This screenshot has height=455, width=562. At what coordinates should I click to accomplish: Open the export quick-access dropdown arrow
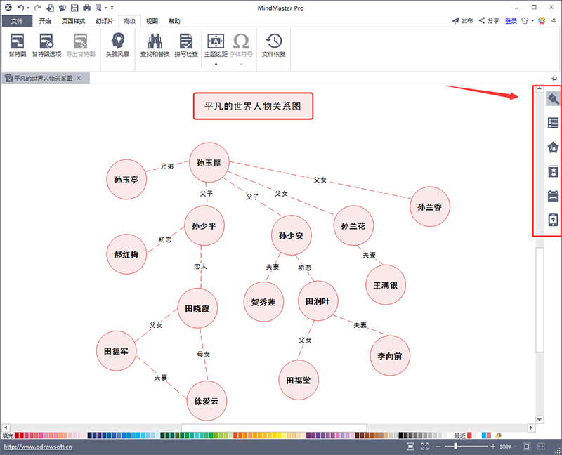[x=106, y=8]
